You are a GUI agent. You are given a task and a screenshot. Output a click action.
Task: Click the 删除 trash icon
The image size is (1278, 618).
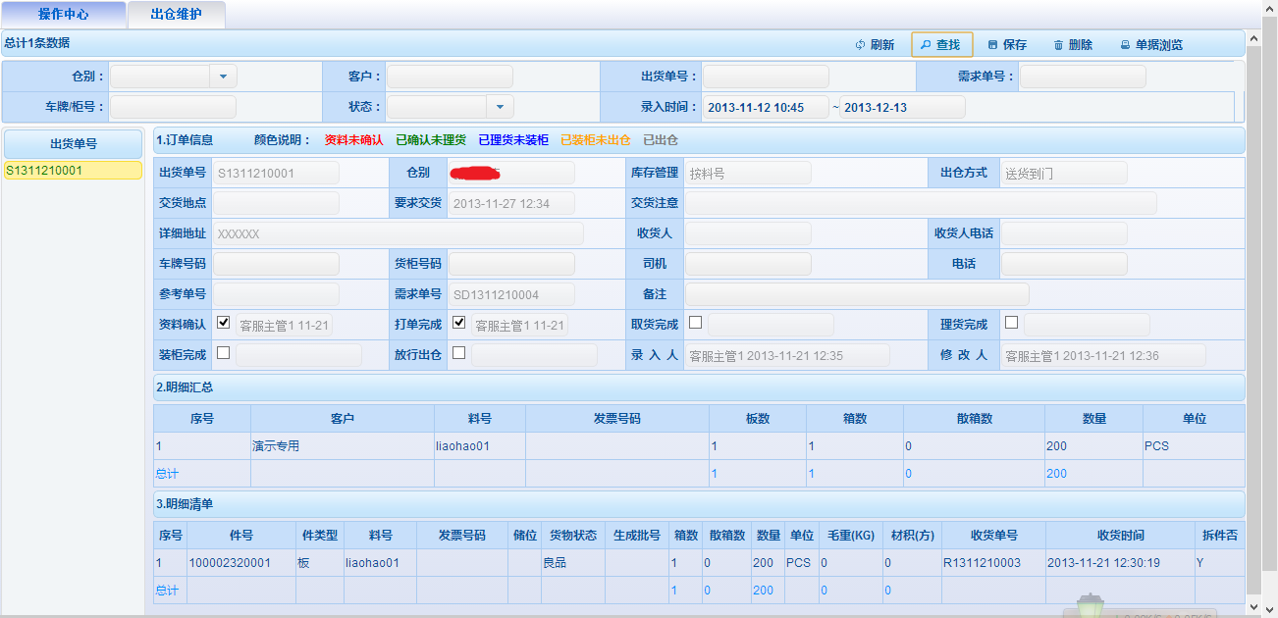point(1058,45)
